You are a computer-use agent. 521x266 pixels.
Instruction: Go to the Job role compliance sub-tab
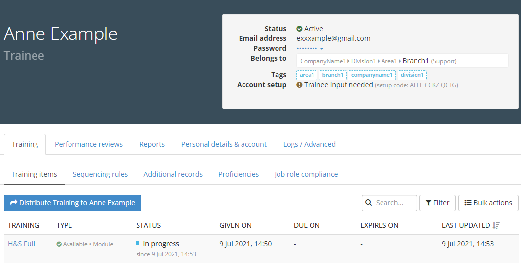306,174
